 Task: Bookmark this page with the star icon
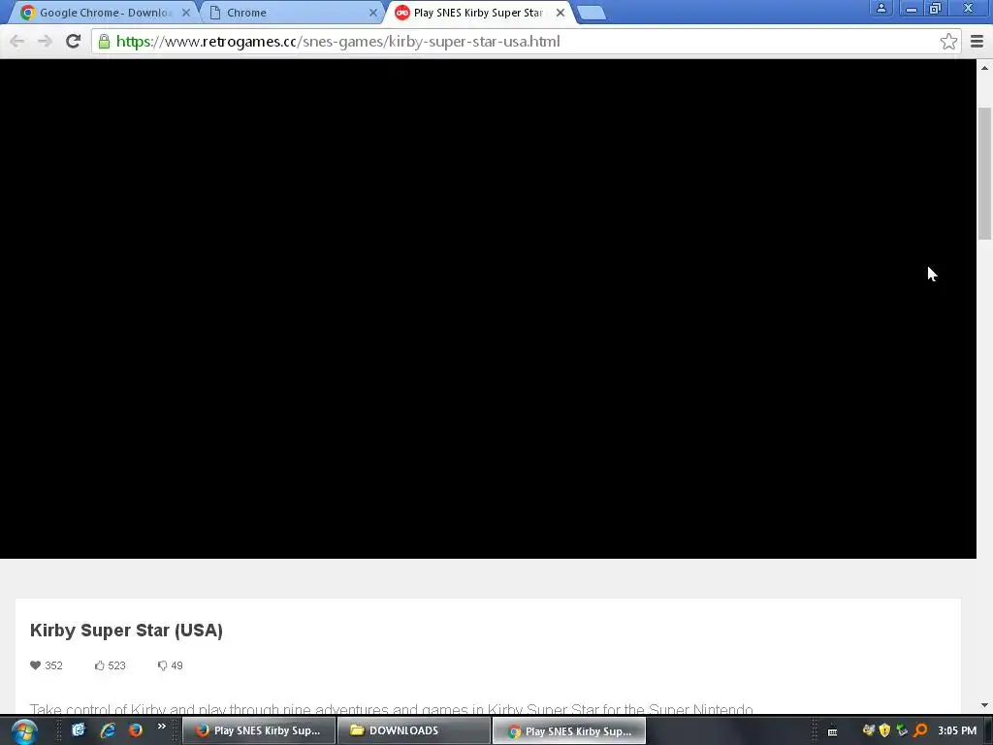pos(948,41)
